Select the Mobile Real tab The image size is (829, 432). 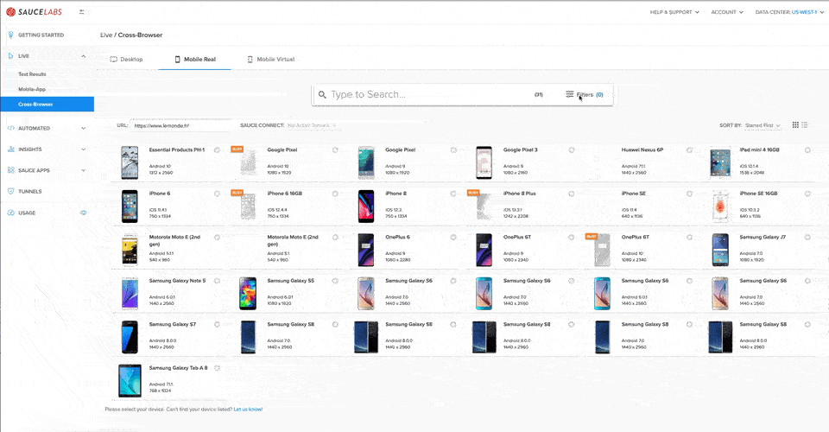(x=195, y=60)
